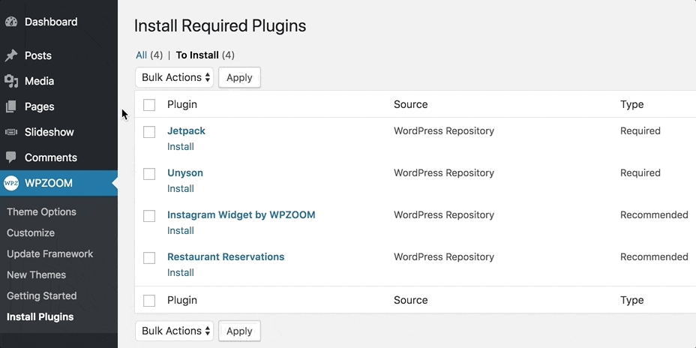
Task: Click the Jetpack plugin name link
Action: [x=186, y=131]
